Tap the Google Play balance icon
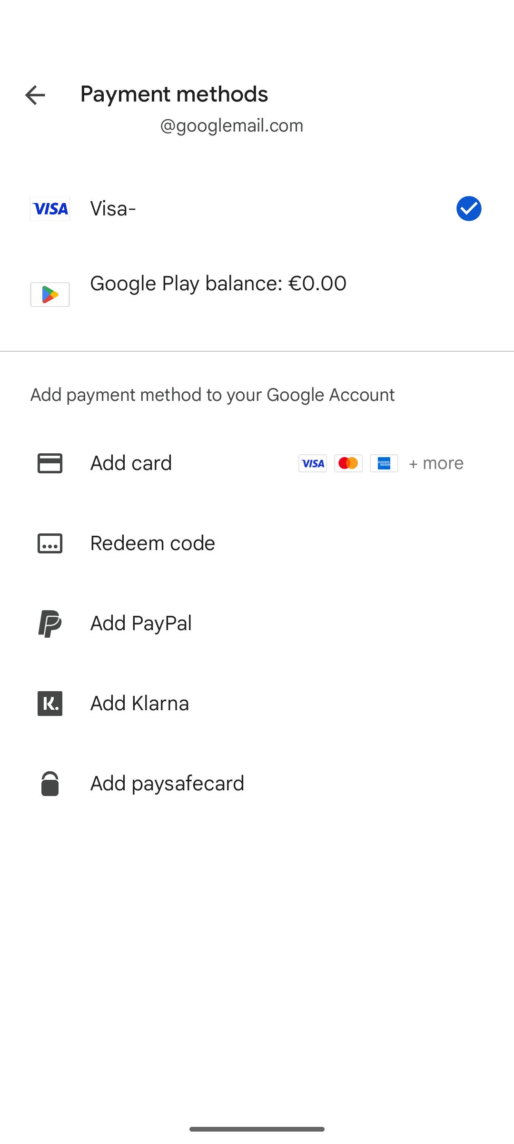This screenshot has width=514, height=1144. tap(50, 295)
